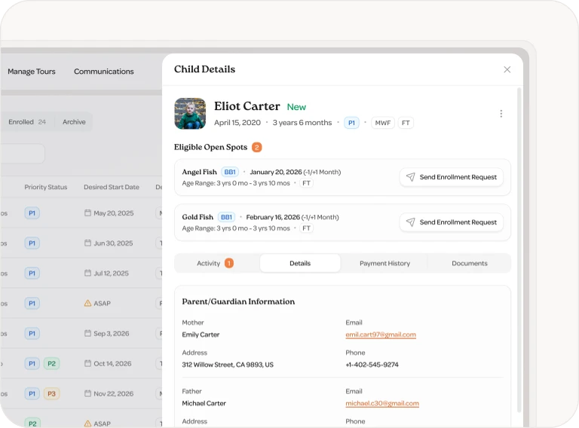Screen dimensions: 579x428
Task: Click the Desired Start Date column header
Action: coord(112,187)
